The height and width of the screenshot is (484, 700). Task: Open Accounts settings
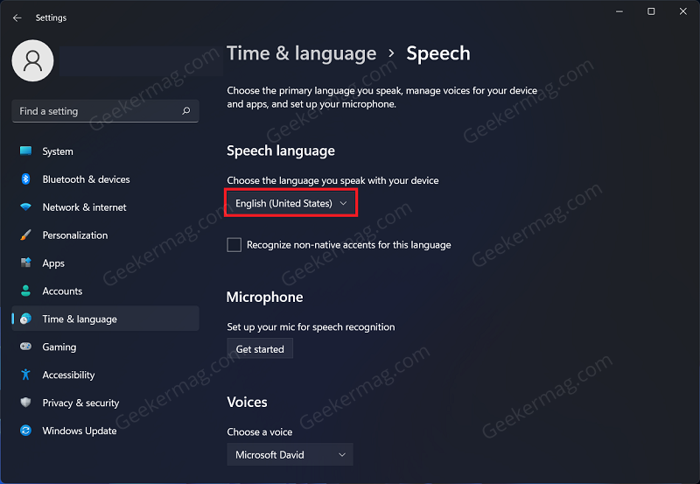(105, 291)
